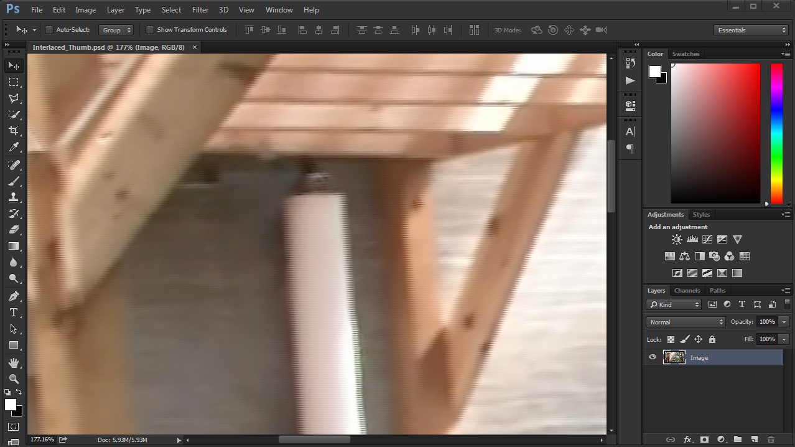Select the Pen tool
Image resolution: width=795 pixels, height=447 pixels.
coord(14,296)
